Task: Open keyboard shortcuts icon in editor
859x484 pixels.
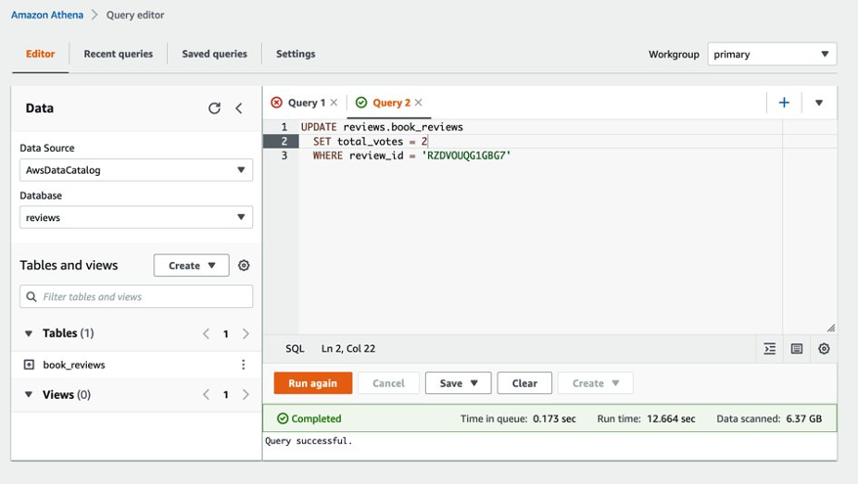Action: [796, 349]
